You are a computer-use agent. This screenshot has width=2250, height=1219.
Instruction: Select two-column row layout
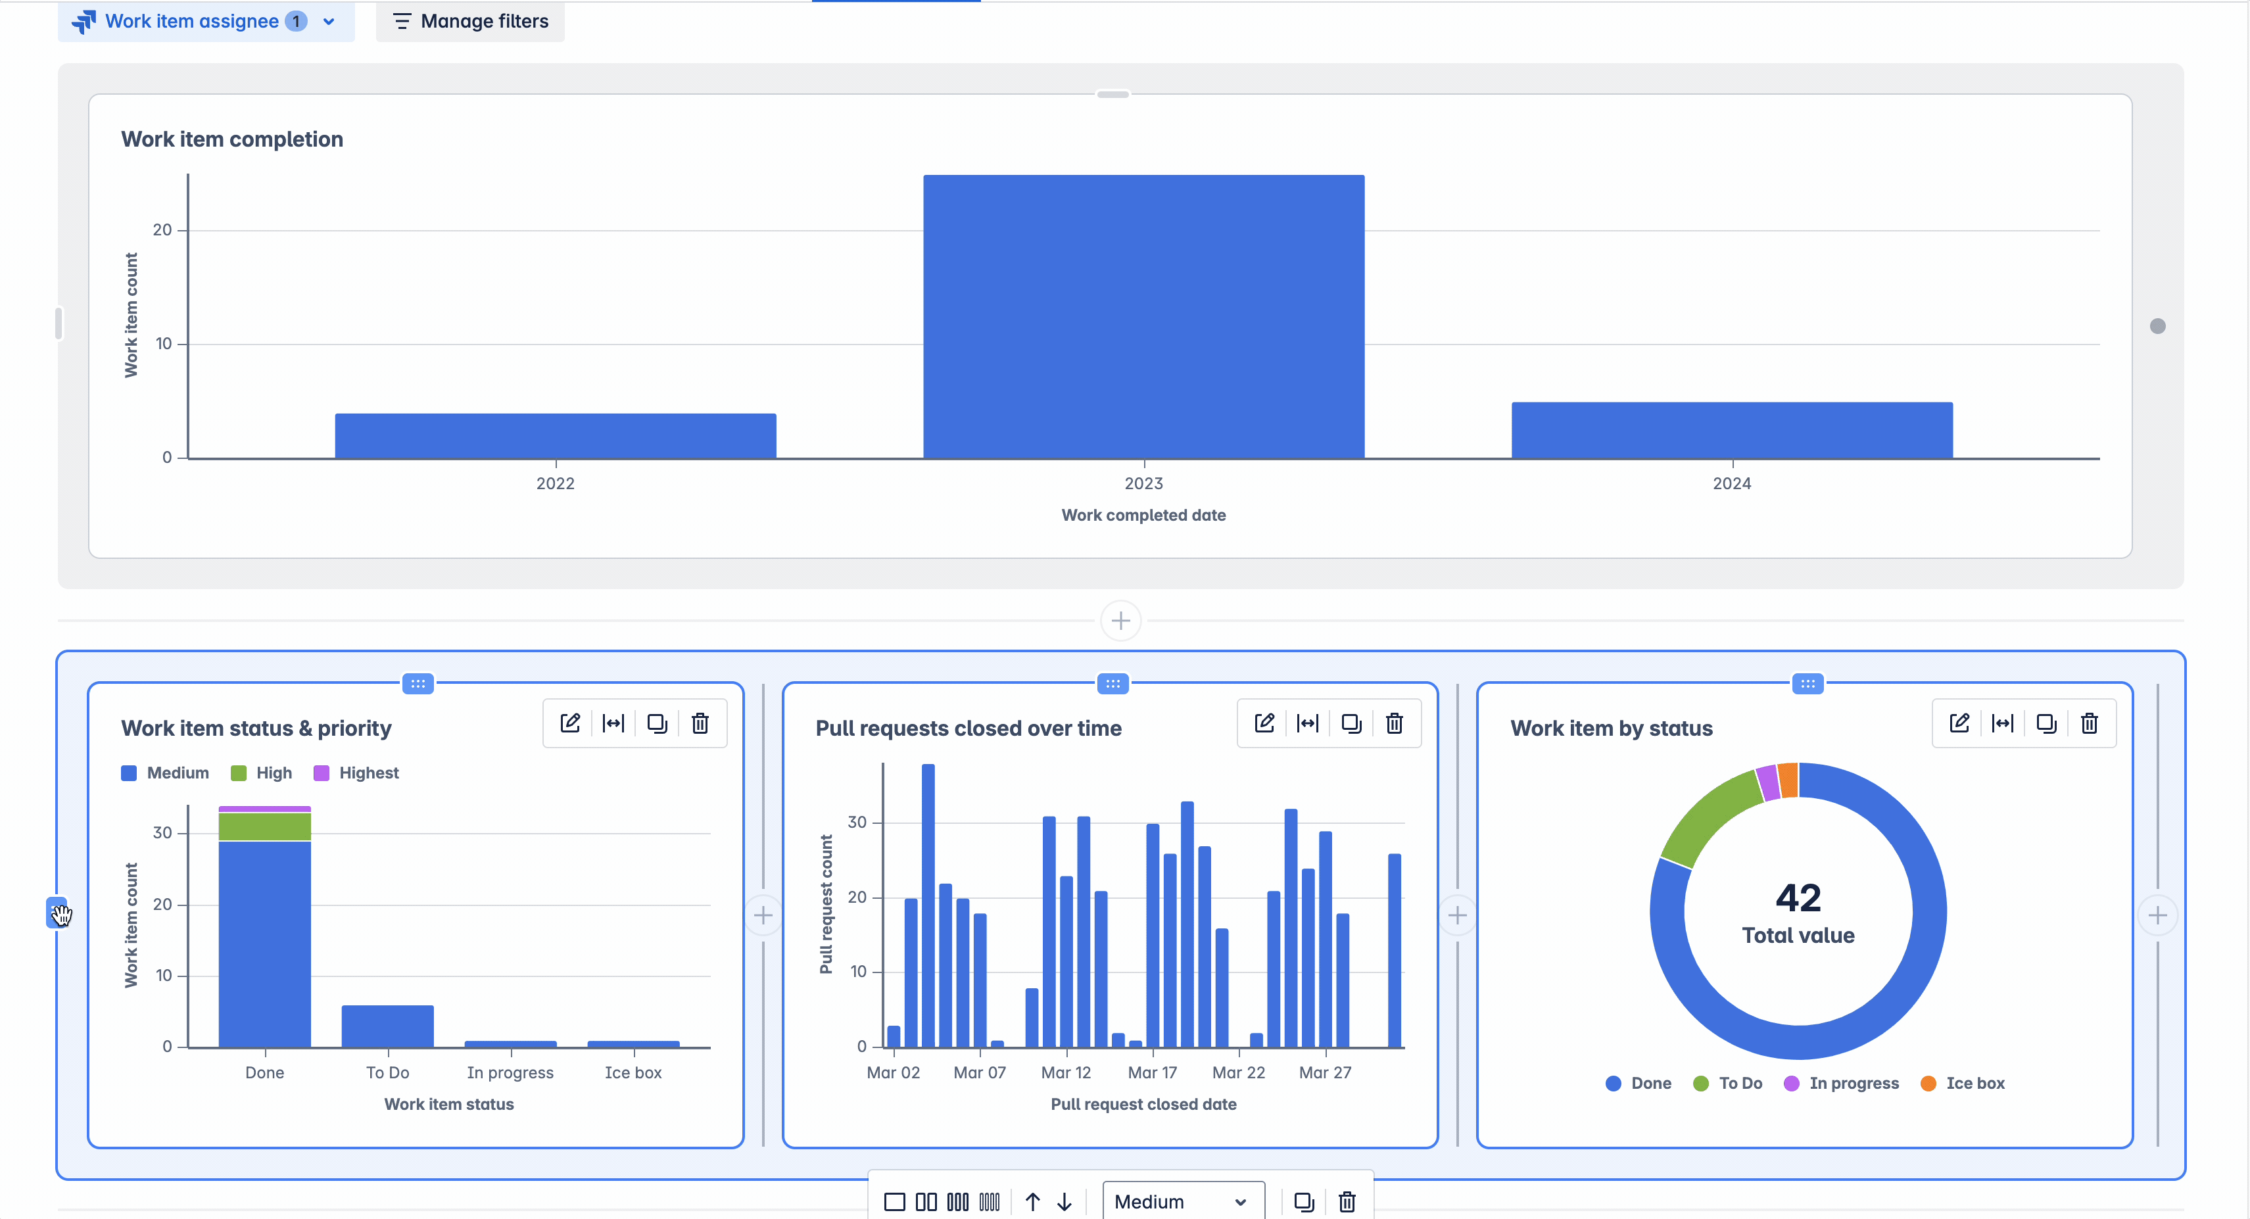pyautogui.click(x=926, y=1201)
